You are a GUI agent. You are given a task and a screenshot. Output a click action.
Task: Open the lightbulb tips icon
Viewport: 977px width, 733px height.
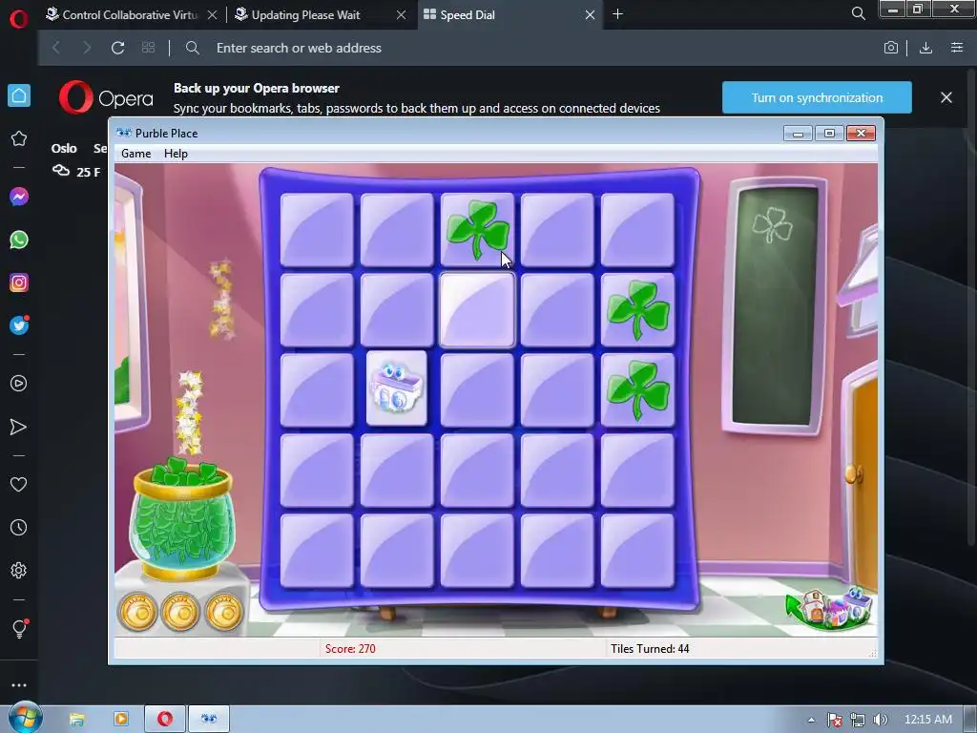click(x=19, y=628)
